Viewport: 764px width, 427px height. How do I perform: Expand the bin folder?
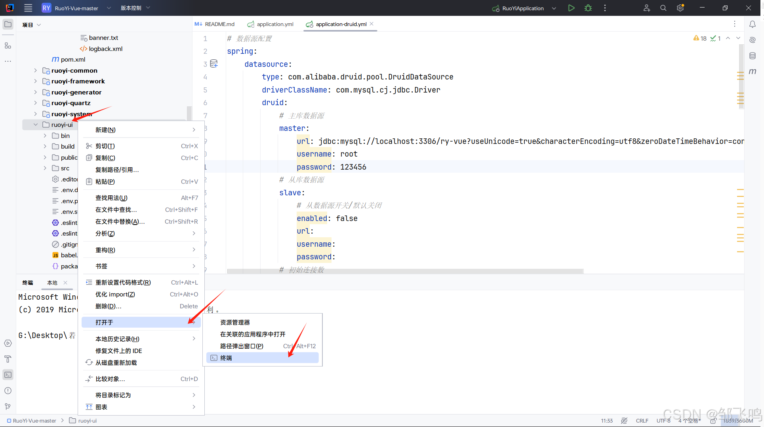[x=45, y=136]
